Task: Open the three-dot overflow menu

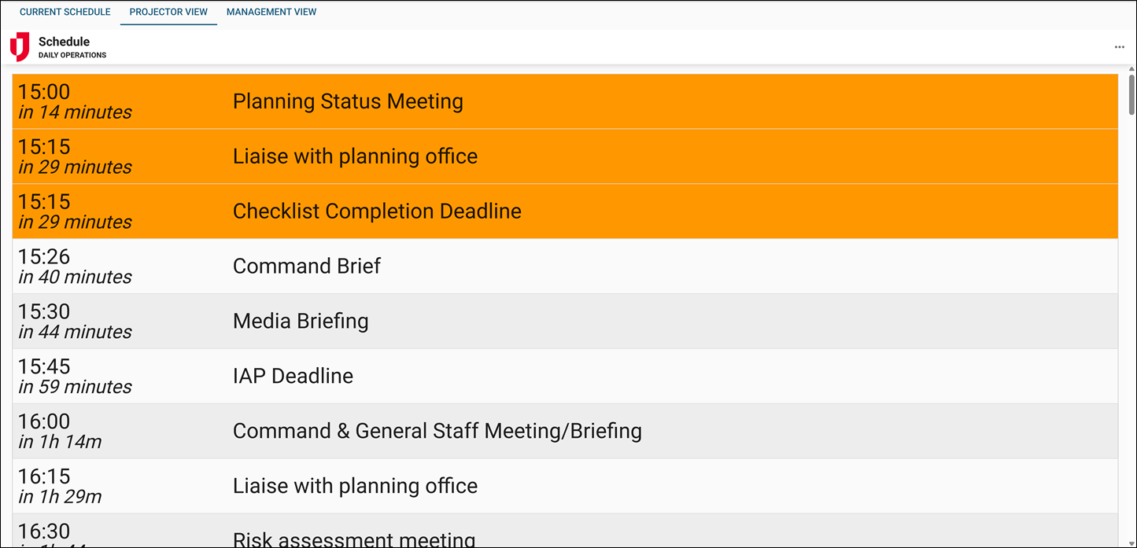Action: [1119, 47]
